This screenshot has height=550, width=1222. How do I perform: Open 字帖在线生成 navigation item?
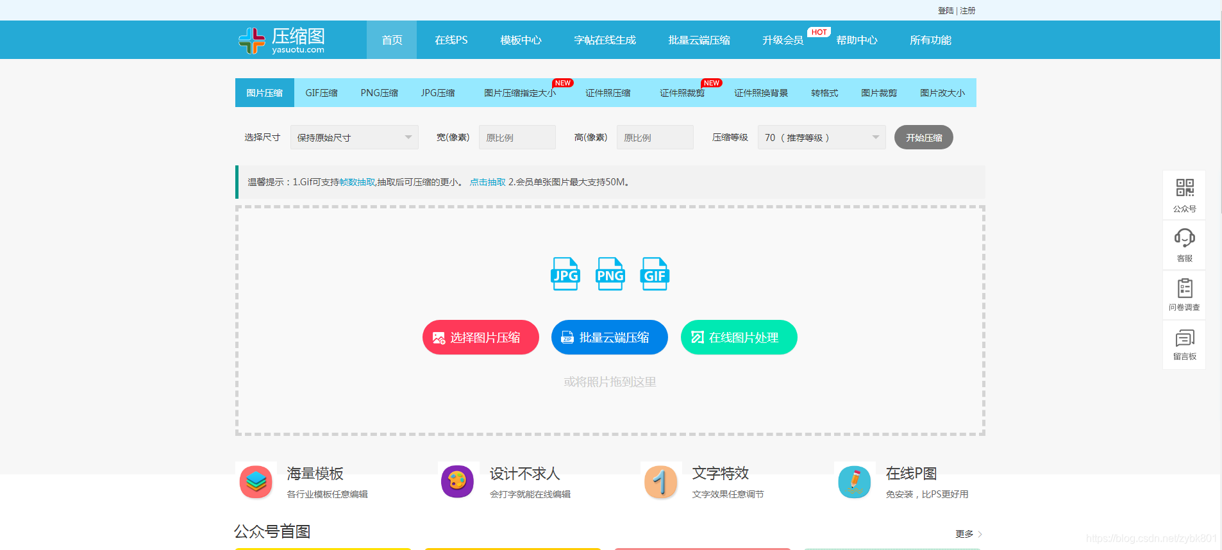click(x=605, y=40)
